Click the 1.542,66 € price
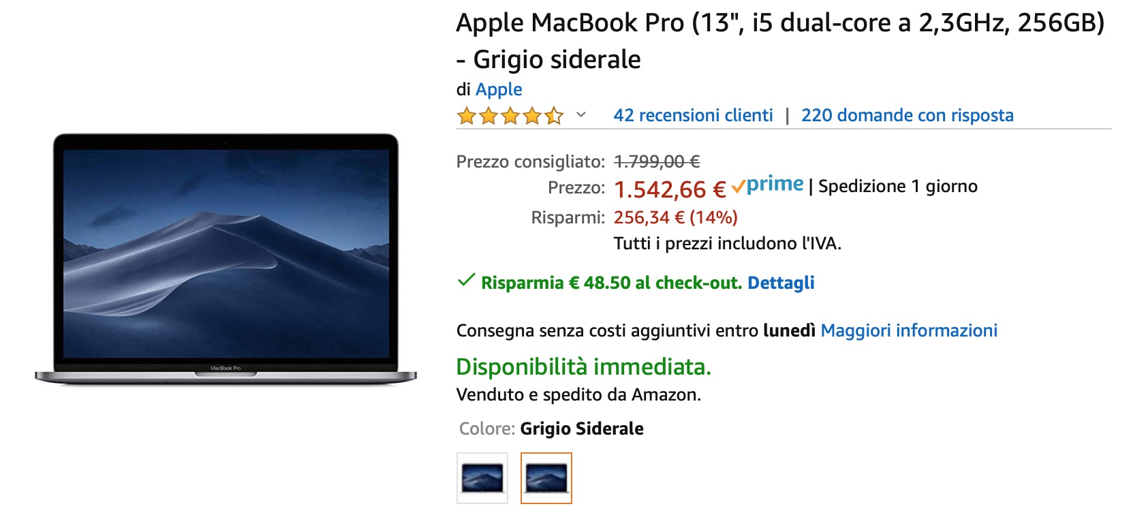1131x515 pixels. pyautogui.click(x=670, y=189)
